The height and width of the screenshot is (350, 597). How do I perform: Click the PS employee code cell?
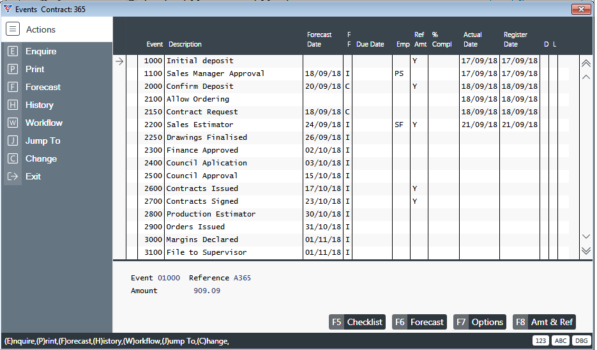click(x=399, y=73)
